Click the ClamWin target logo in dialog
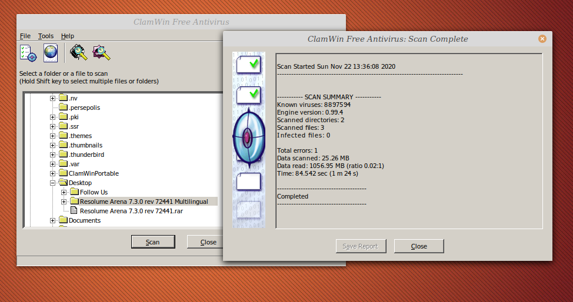 [x=248, y=138]
